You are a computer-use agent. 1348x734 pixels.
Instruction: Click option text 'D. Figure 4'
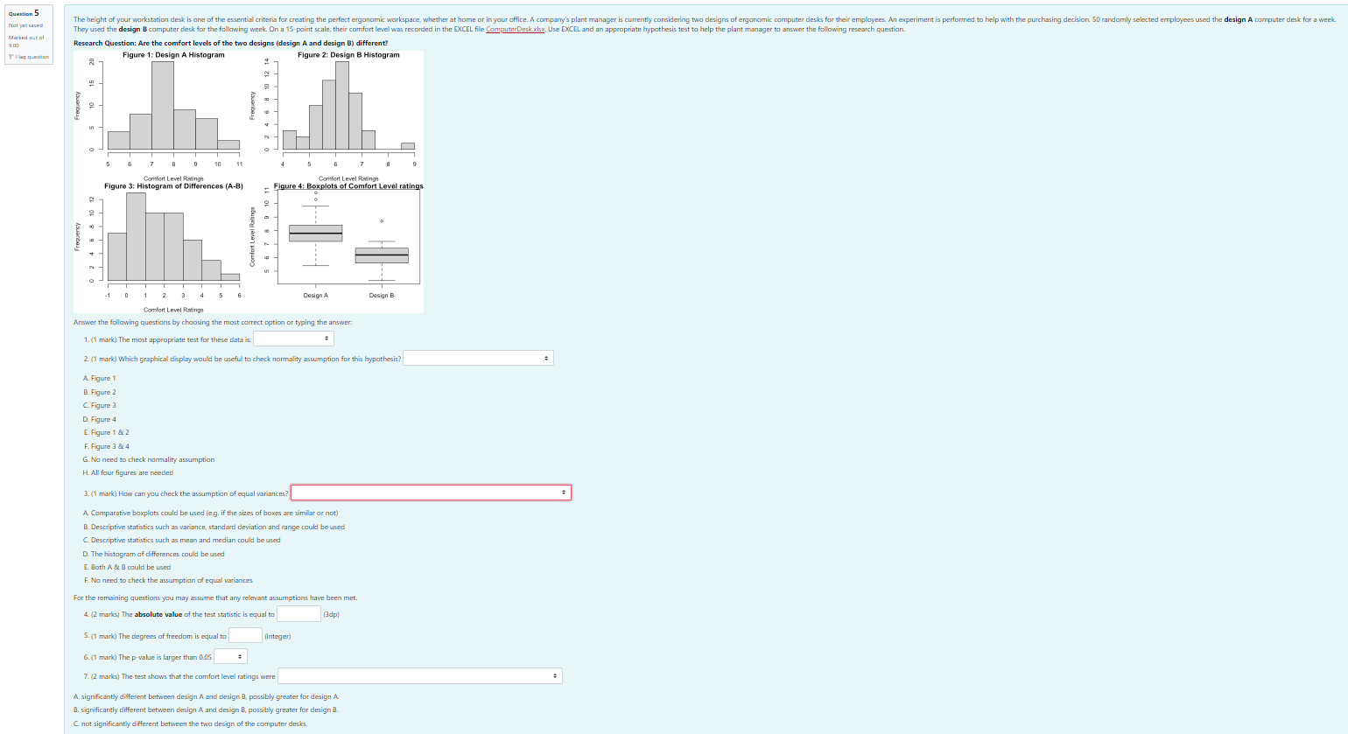(99, 419)
